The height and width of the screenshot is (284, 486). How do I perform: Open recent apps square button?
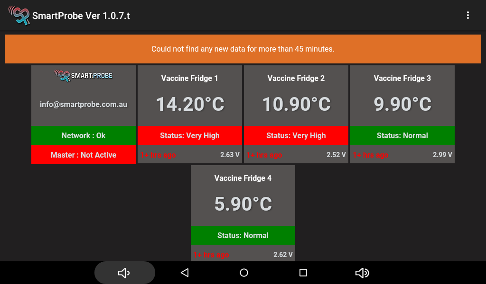click(x=303, y=273)
